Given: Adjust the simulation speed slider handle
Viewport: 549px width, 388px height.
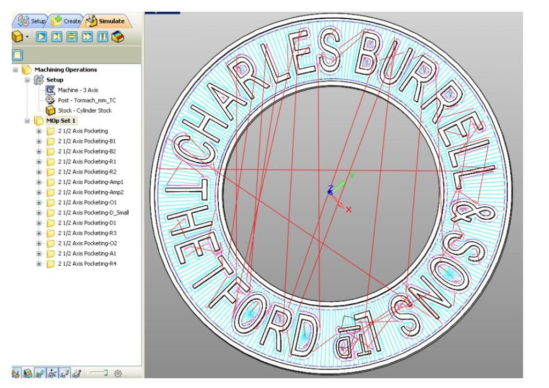Looking at the screenshot, I should click(106, 373).
